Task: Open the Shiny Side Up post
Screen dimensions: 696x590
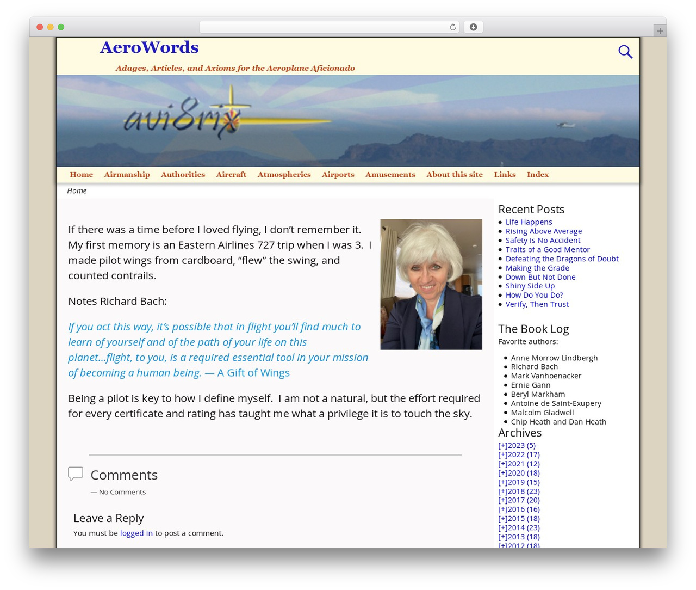Action: pyautogui.click(x=530, y=286)
